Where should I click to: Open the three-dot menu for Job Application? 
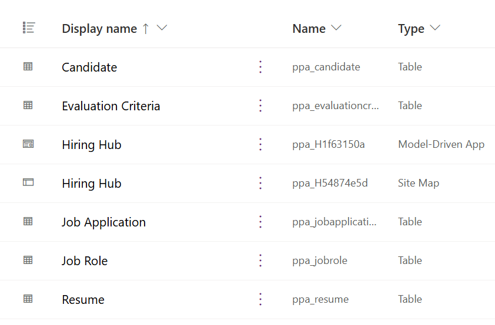[260, 222]
